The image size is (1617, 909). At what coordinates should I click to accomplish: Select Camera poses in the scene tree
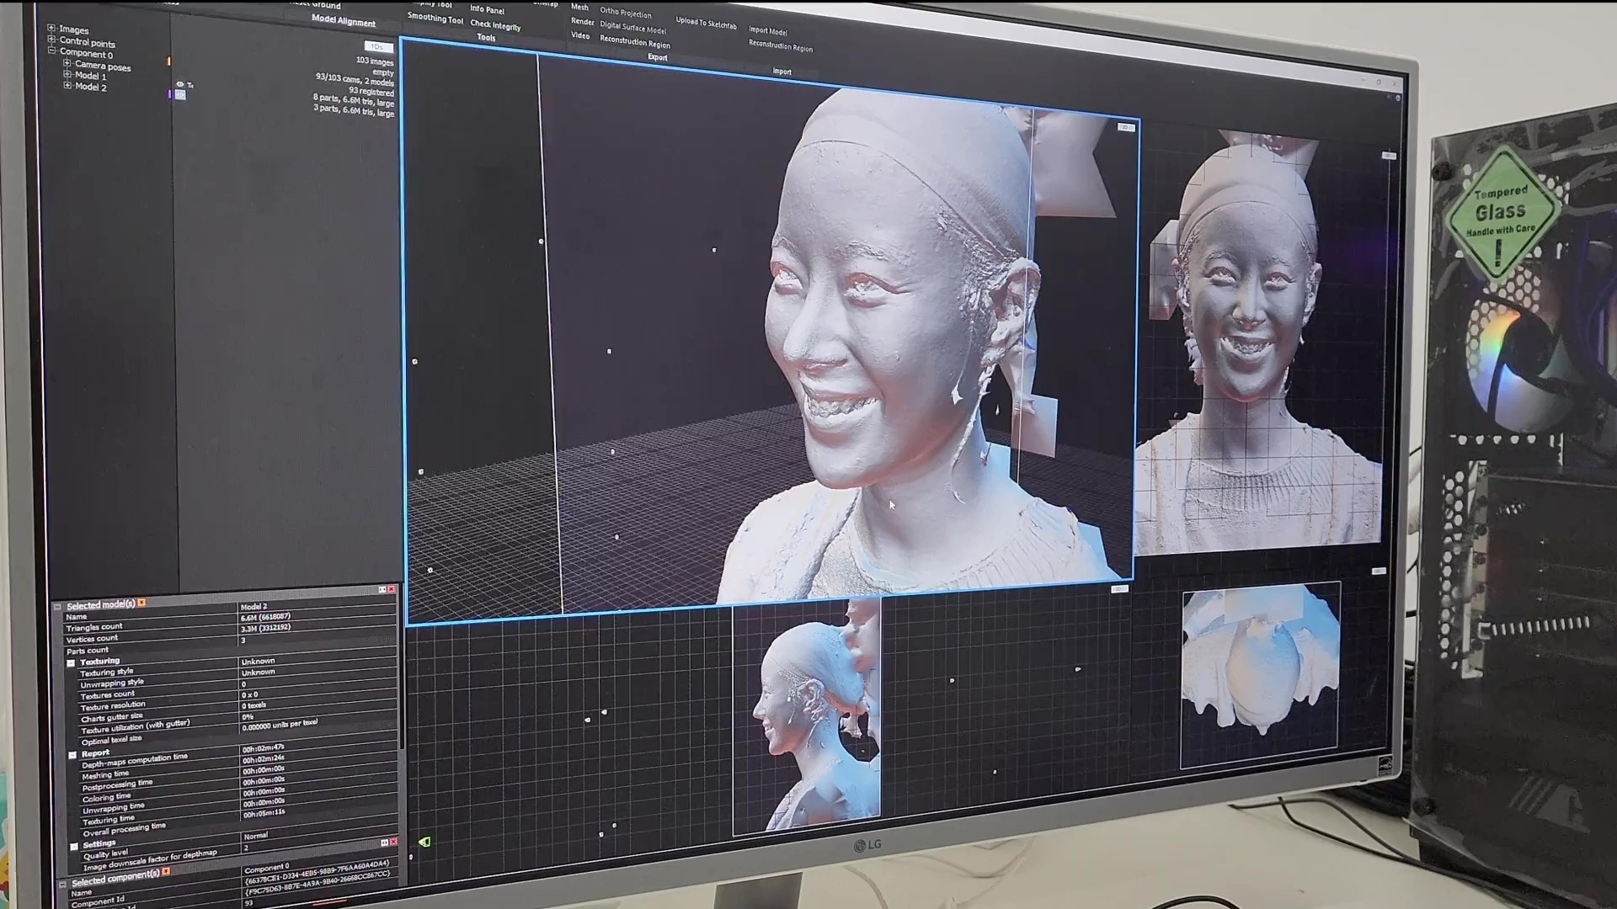click(102, 66)
